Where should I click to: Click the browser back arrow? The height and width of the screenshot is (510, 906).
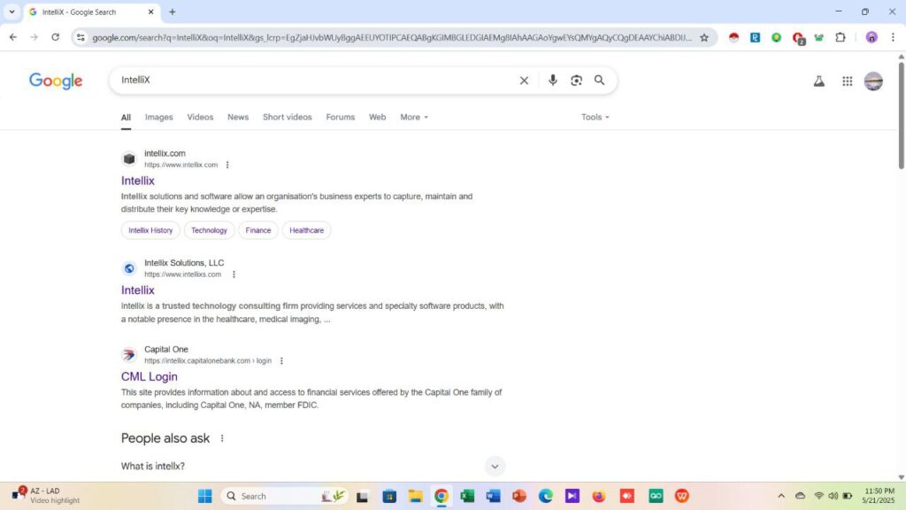12,37
